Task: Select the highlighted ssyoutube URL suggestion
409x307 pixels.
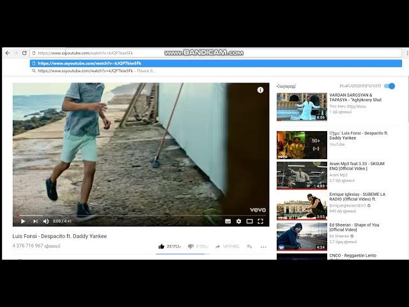Action: click(216, 63)
